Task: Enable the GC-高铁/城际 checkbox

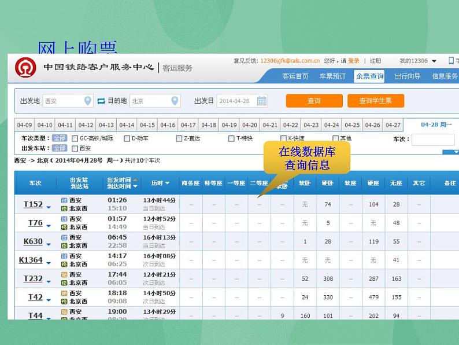Action: (75, 138)
